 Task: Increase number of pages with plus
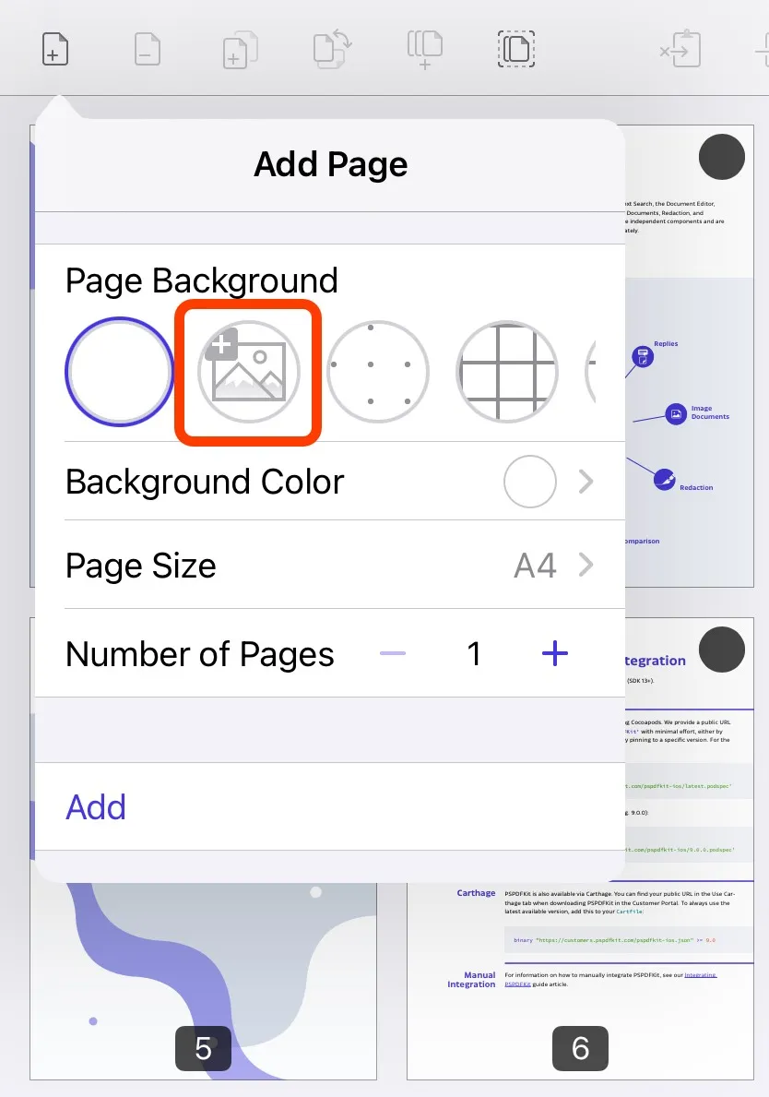click(555, 653)
